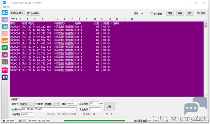Screen dimensions: 210x124
Task: Click log row 0000001
Action: click(60, 27)
